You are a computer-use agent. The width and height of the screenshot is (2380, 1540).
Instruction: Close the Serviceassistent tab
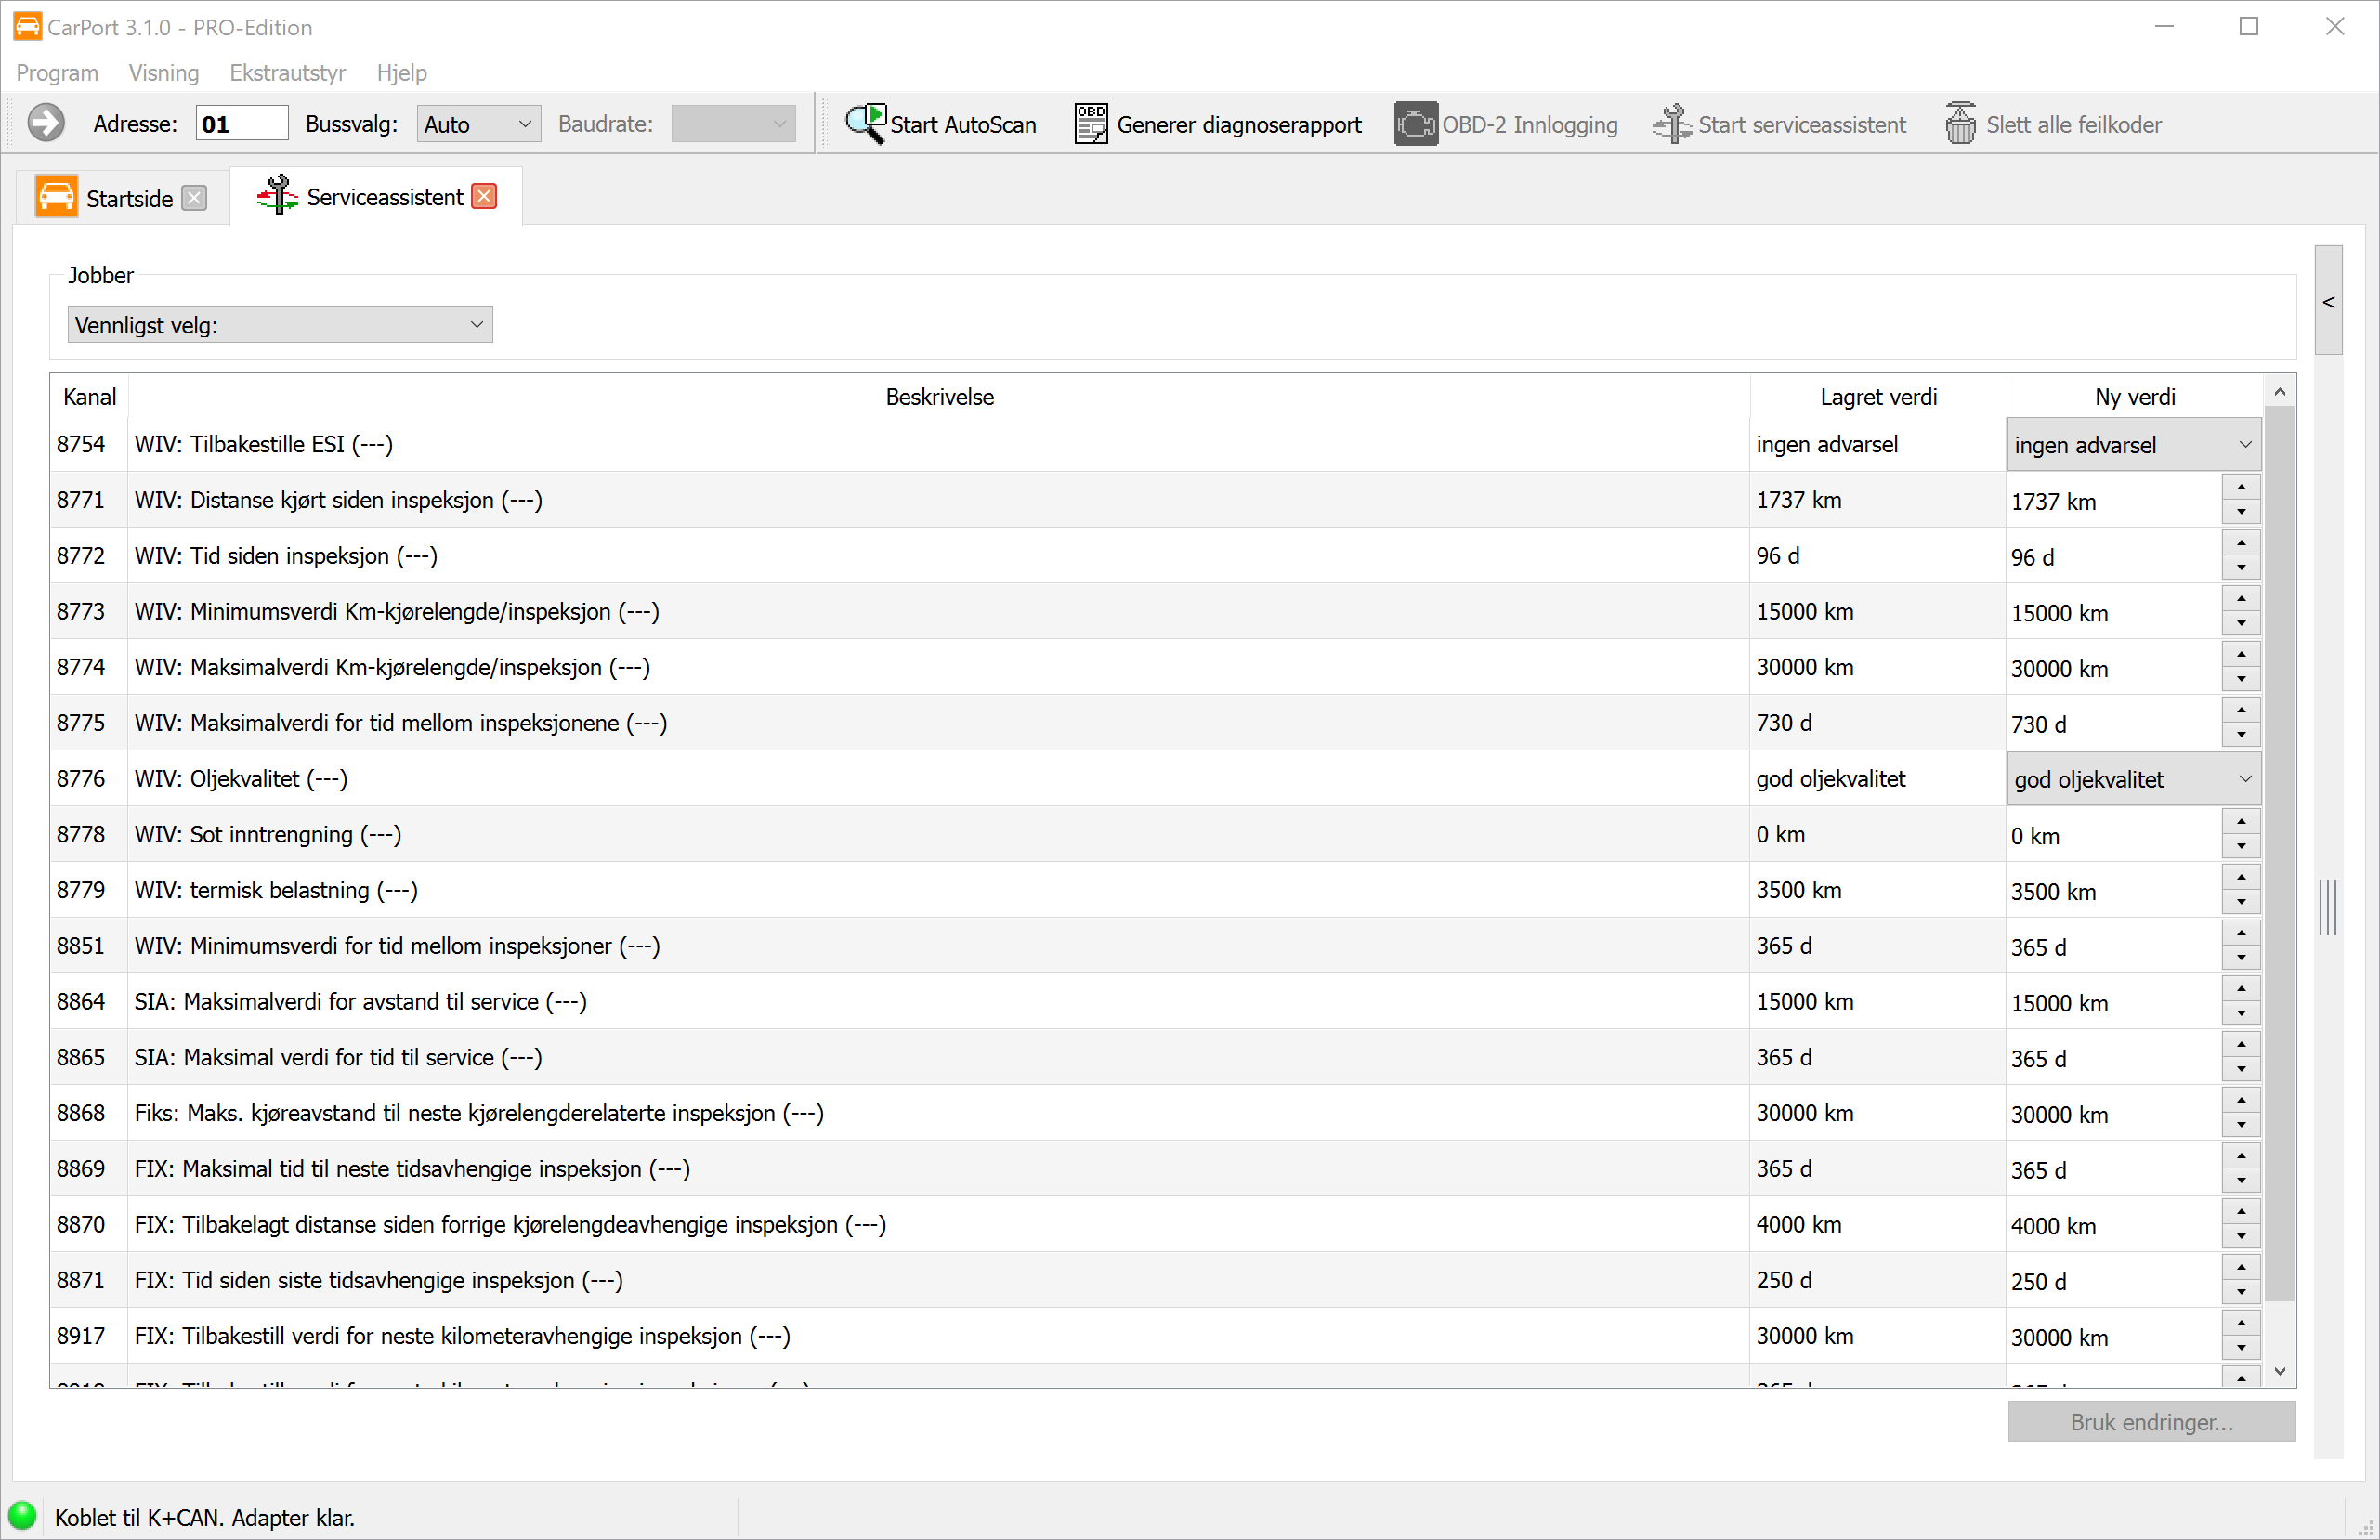[485, 196]
